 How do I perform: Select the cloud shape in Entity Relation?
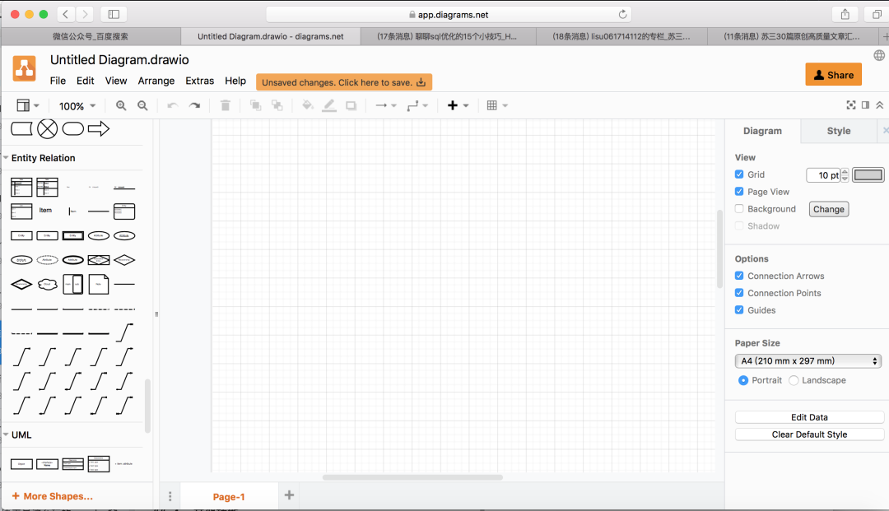[x=47, y=285]
